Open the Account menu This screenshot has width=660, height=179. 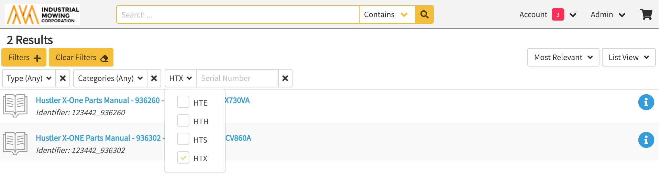(547, 14)
